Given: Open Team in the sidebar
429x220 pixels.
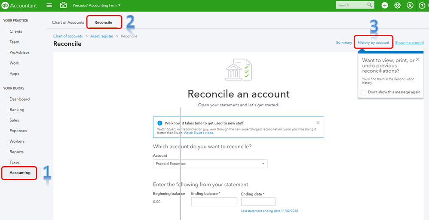Looking at the screenshot, I should click(x=15, y=42).
